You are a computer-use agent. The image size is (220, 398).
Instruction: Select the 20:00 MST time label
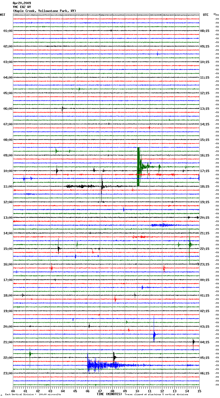[x=8, y=327]
